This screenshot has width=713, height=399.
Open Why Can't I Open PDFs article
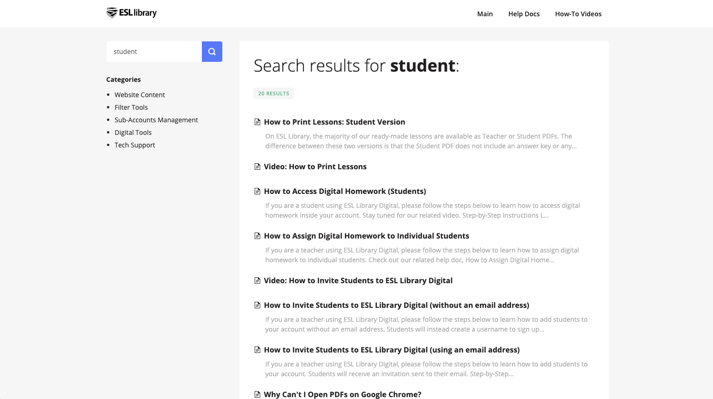pos(343,394)
